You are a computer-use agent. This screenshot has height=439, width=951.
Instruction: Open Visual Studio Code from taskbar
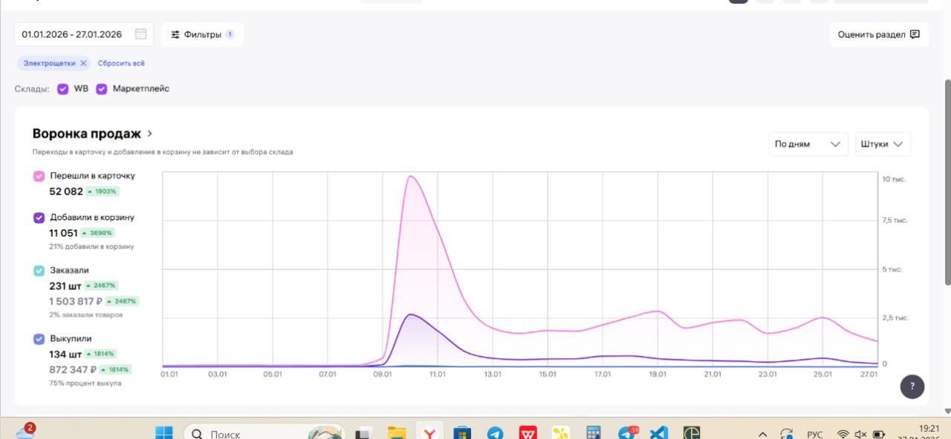coord(659,433)
